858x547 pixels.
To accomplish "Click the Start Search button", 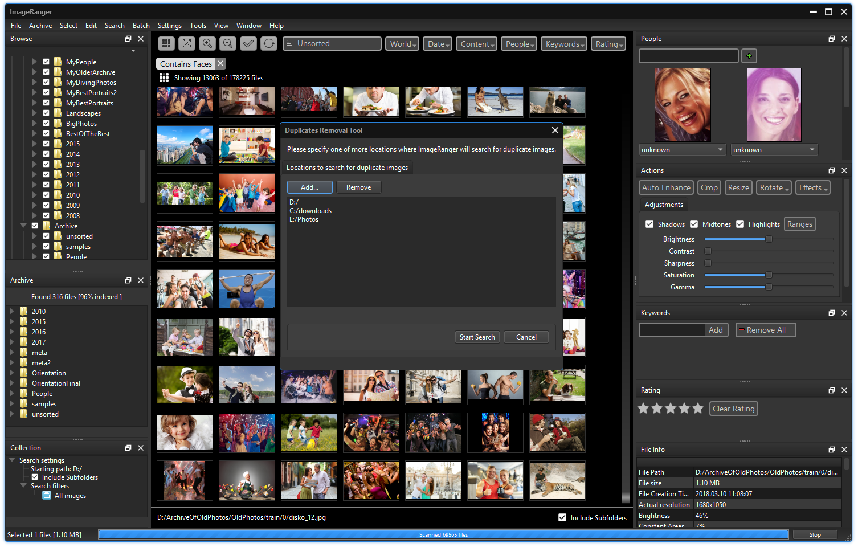I will pyautogui.click(x=477, y=337).
